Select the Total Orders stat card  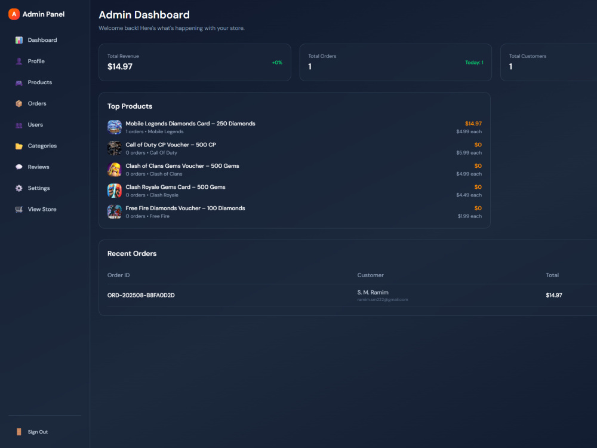396,63
